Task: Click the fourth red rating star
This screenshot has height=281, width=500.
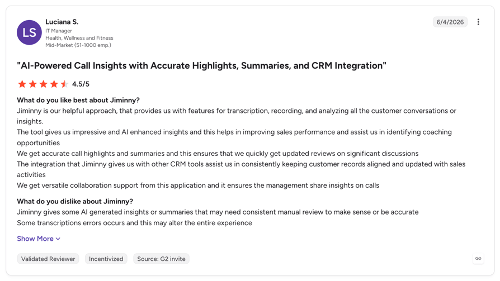Action: [54, 84]
